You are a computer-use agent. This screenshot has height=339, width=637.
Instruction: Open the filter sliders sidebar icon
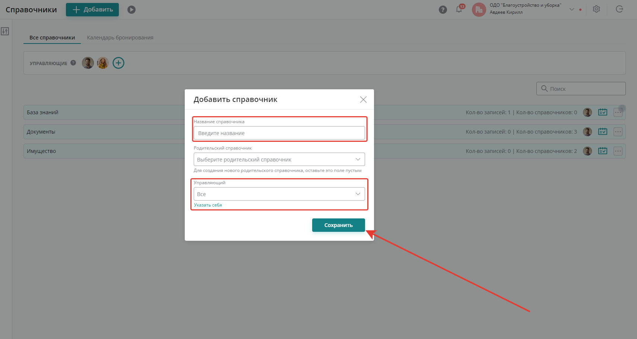5,31
